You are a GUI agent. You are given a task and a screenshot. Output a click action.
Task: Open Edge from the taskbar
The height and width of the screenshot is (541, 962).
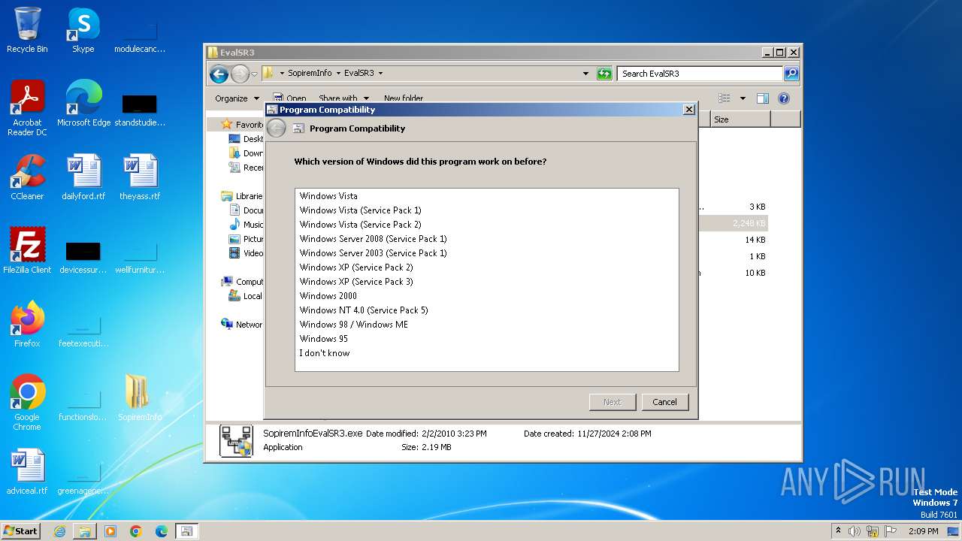point(161,531)
